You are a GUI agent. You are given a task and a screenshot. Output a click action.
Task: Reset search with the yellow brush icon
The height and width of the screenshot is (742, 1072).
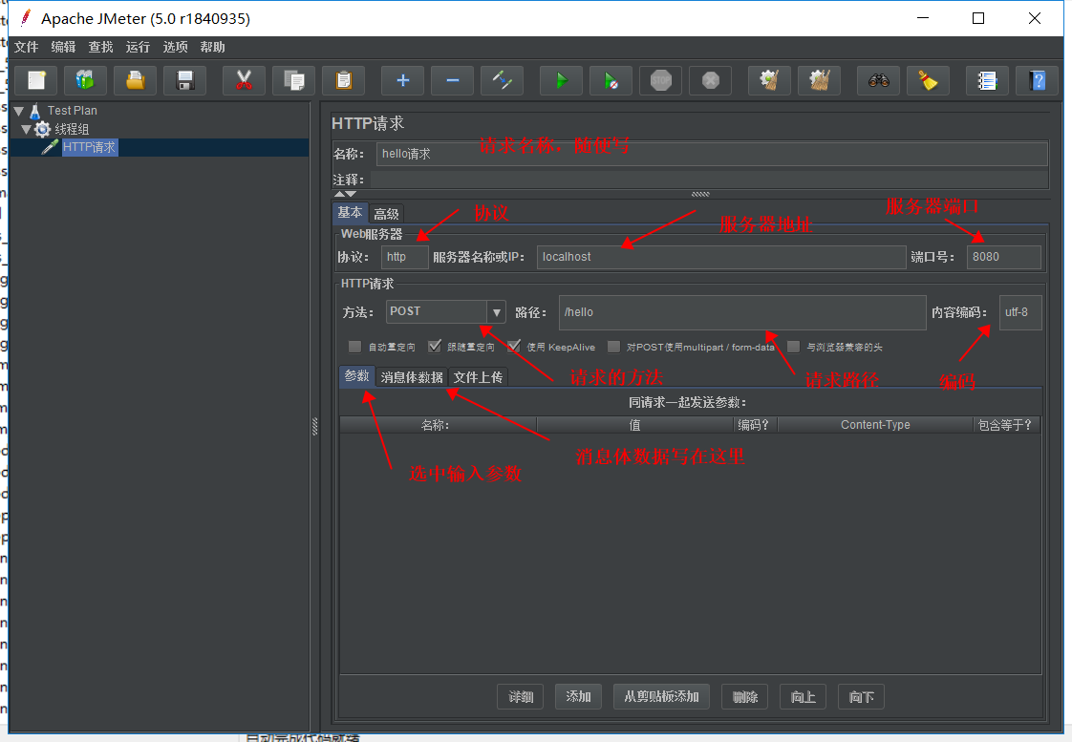[929, 80]
